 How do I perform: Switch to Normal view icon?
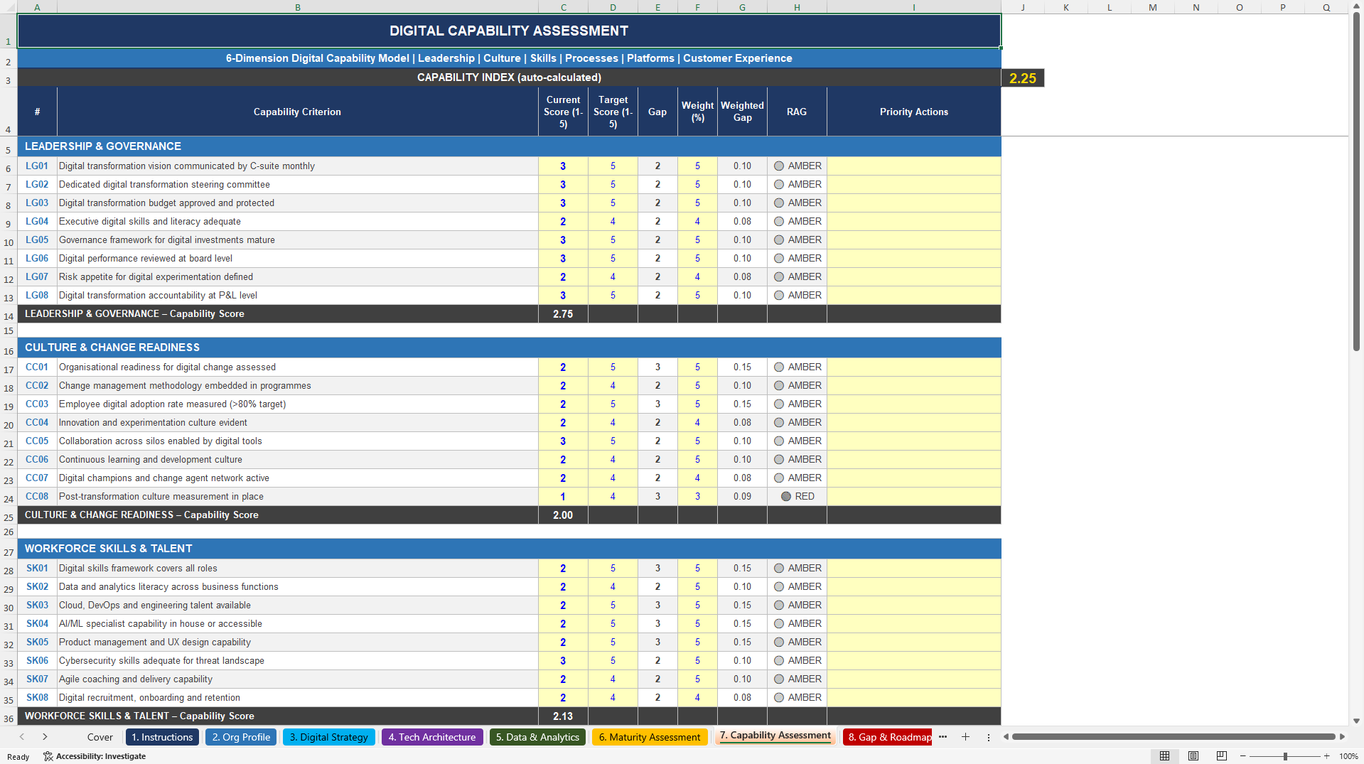pyautogui.click(x=1164, y=756)
